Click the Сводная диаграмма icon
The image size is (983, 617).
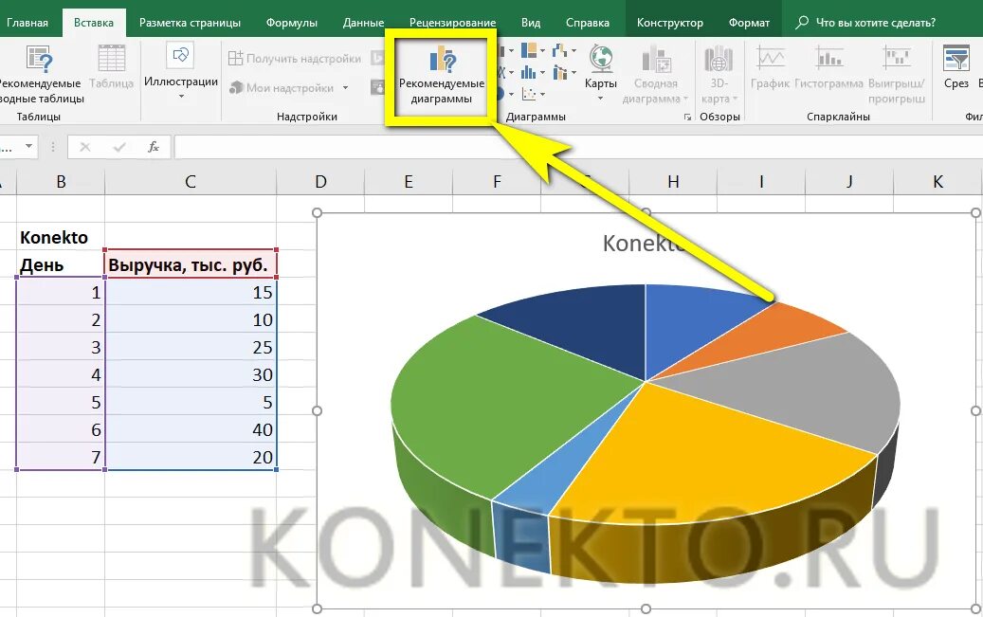coord(656,59)
